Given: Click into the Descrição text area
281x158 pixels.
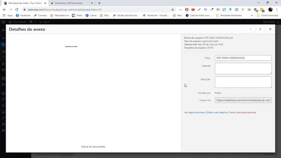Looking at the screenshot, I should (x=243, y=82).
